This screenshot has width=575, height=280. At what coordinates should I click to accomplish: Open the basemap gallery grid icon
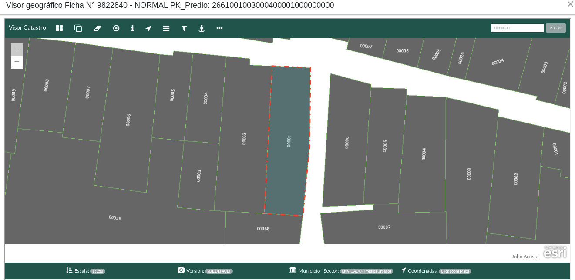[59, 28]
